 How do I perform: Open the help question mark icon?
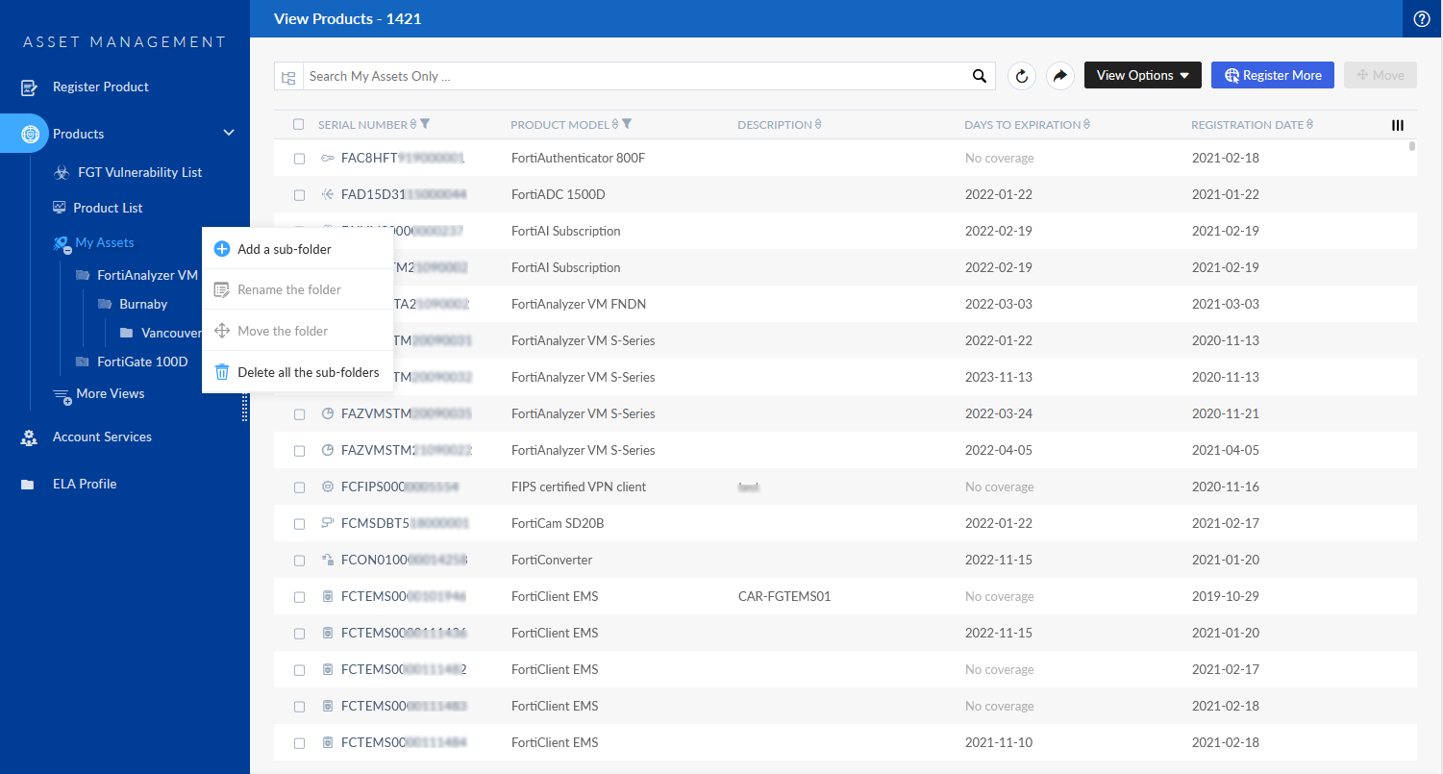pyautogui.click(x=1421, y=18)
